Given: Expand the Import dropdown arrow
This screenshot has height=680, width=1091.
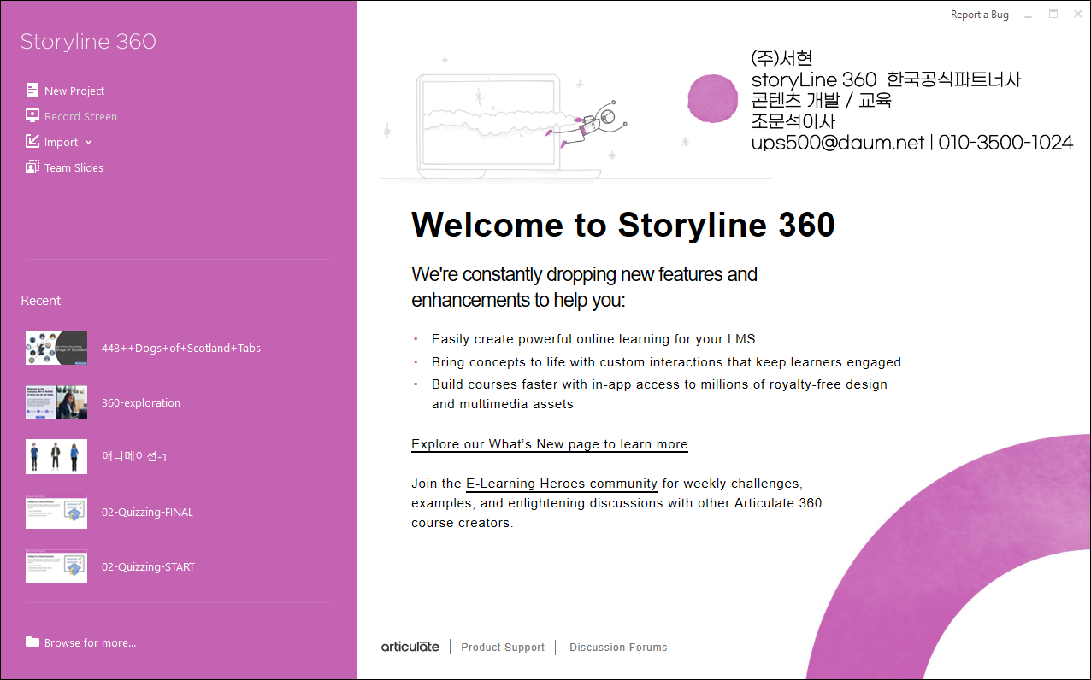Looking at the screenshot, I should pyautogui.click(x=89, y=143).
